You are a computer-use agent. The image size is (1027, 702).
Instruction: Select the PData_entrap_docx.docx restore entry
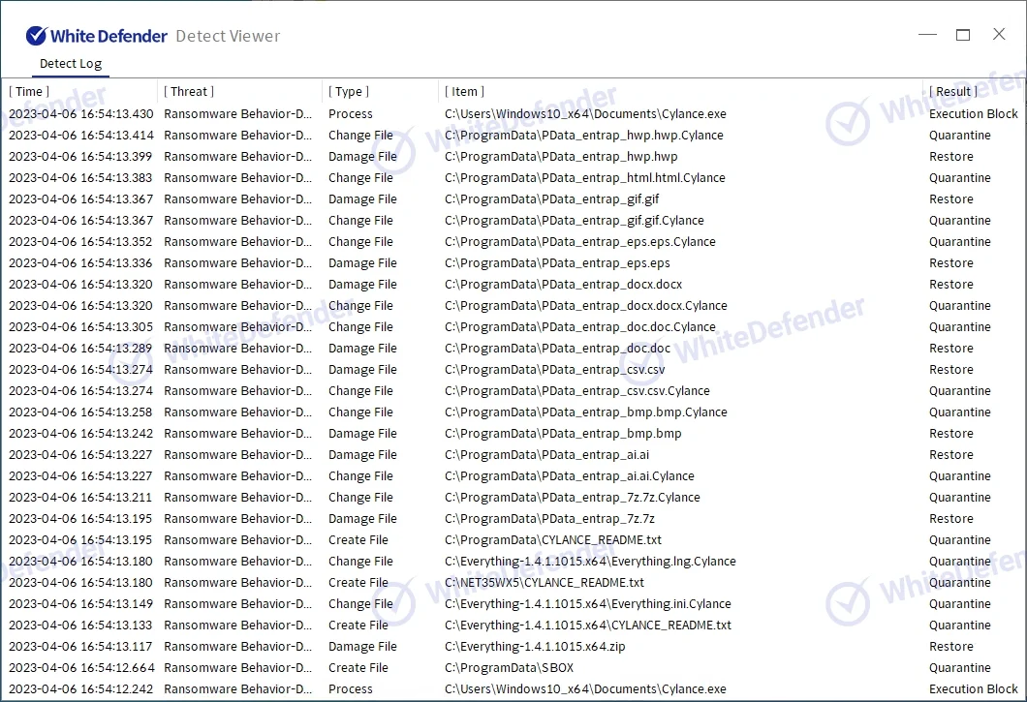(563, 285)
